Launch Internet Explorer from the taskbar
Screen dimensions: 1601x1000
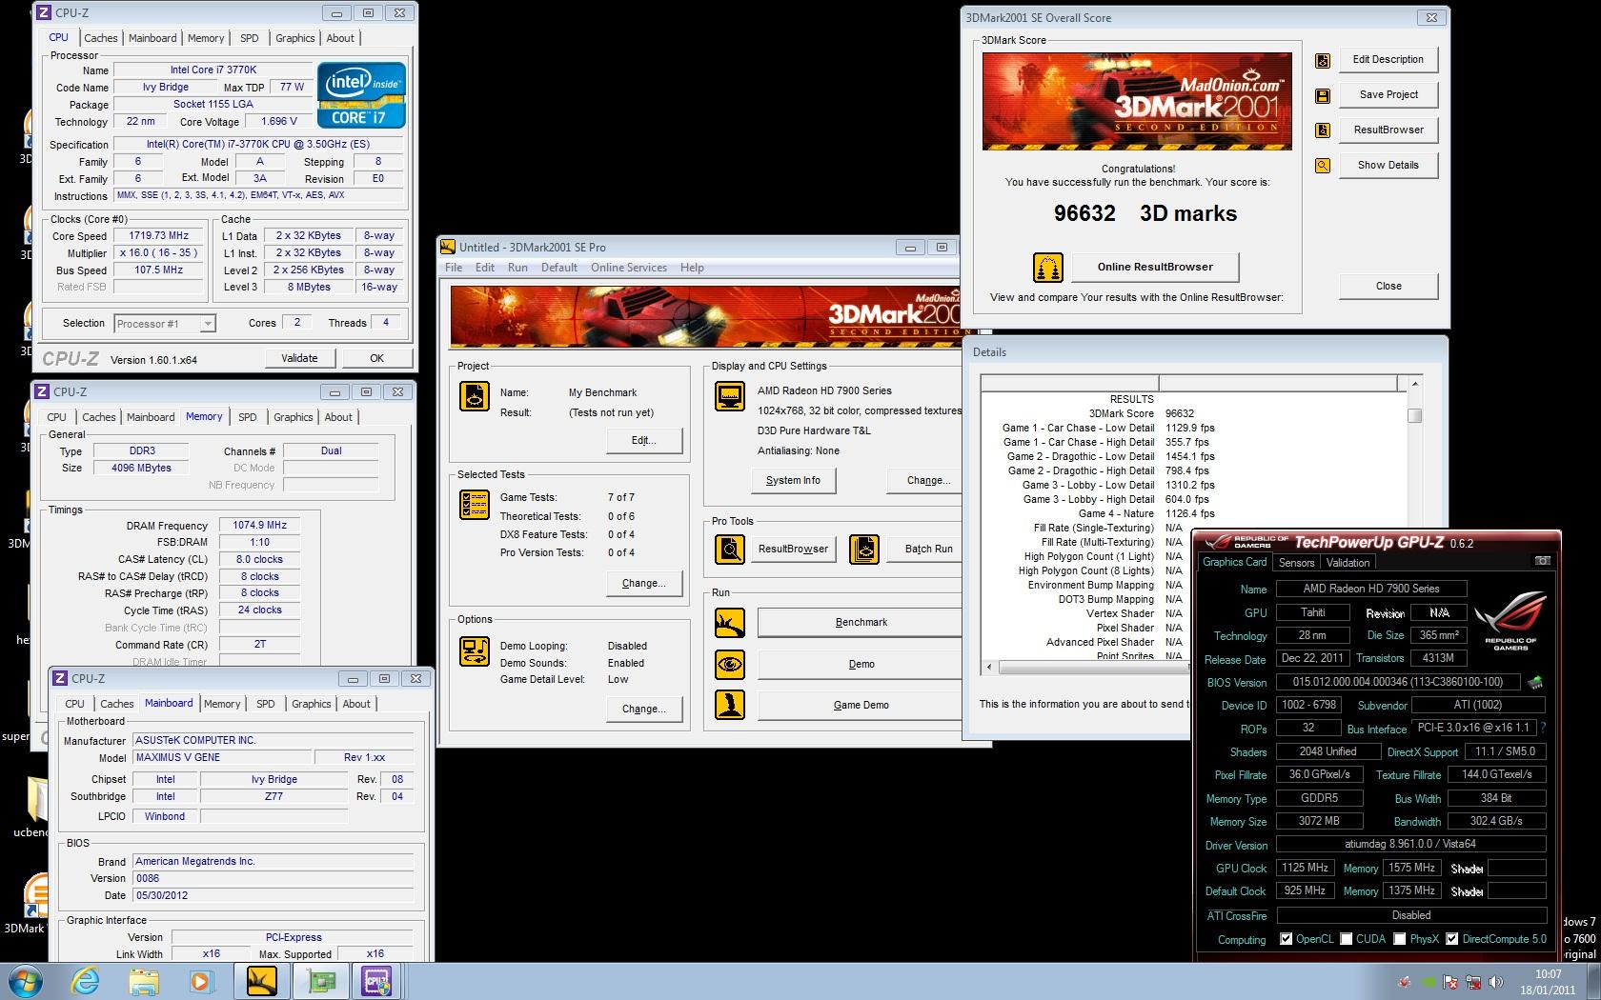pos(85,981)
